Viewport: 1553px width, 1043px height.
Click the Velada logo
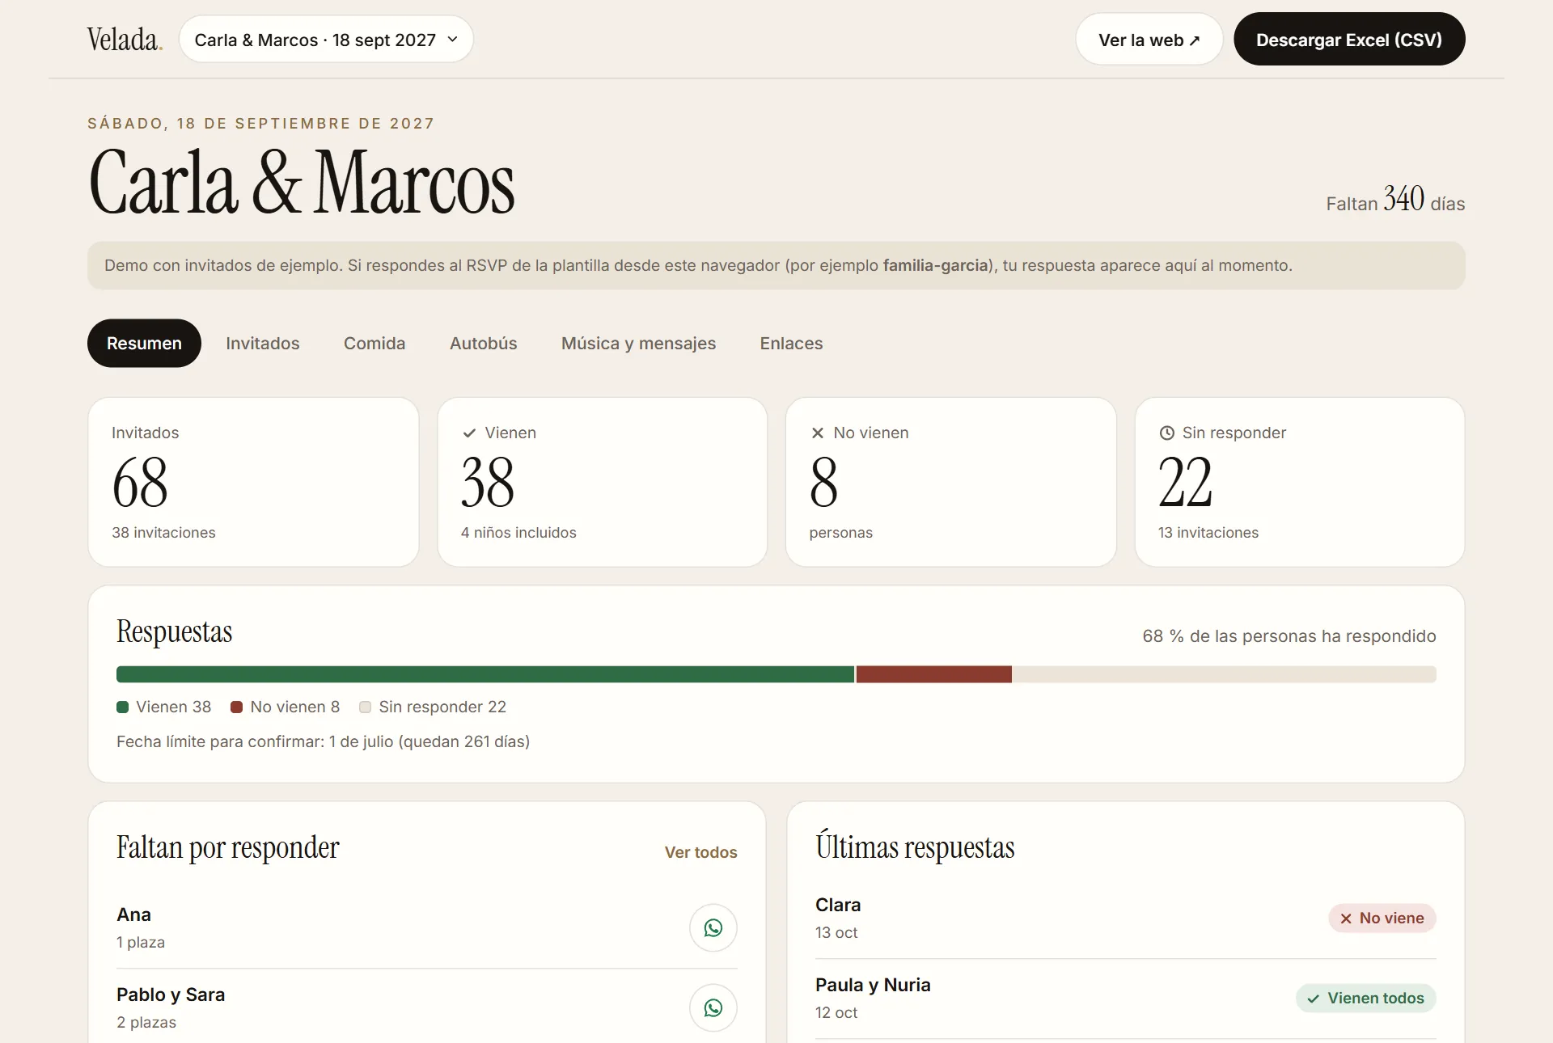tap(125, 39)
